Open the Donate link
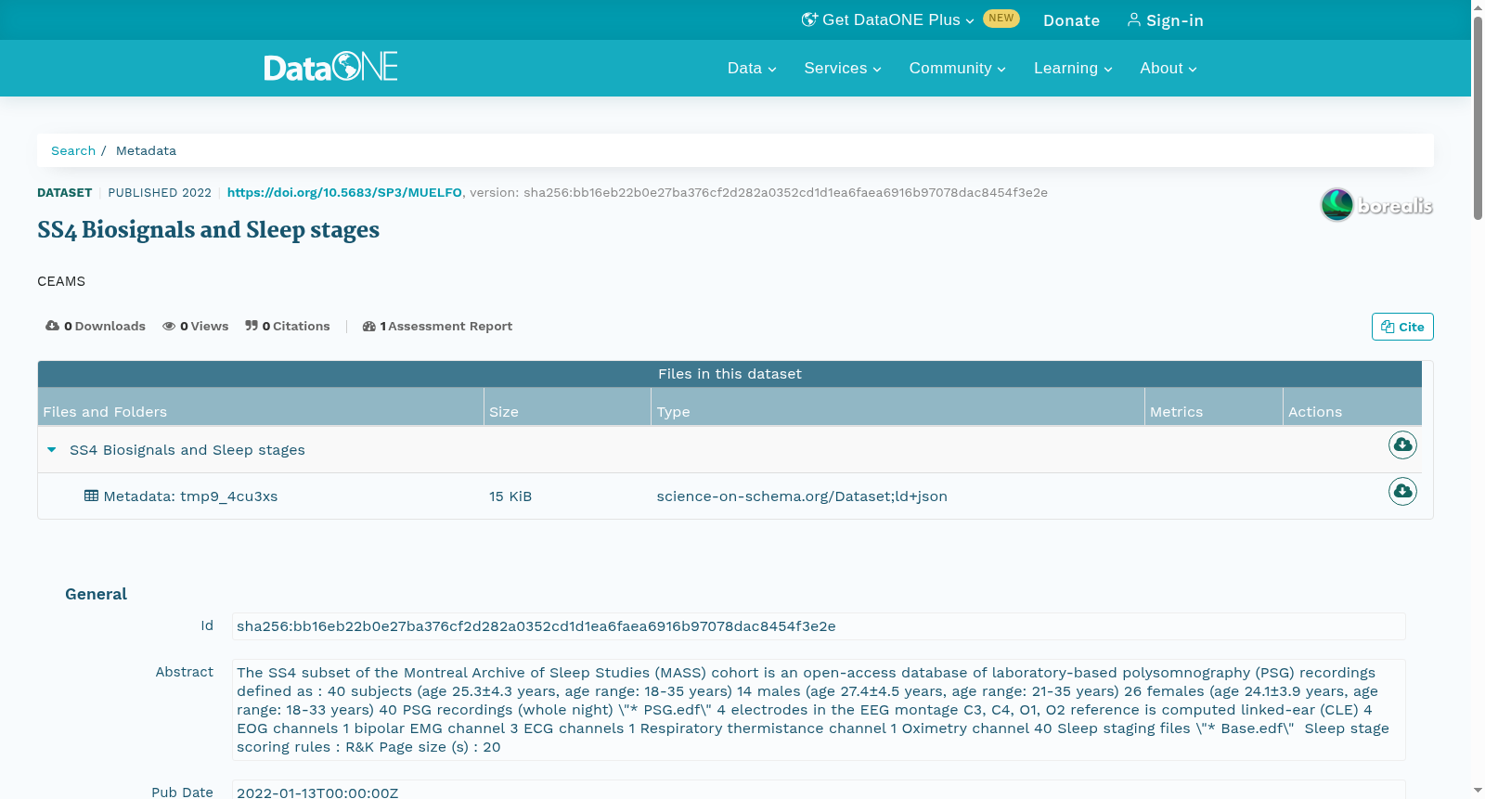The height and width of the screenshot is (799, 1485). click(x=1071, y=20)
